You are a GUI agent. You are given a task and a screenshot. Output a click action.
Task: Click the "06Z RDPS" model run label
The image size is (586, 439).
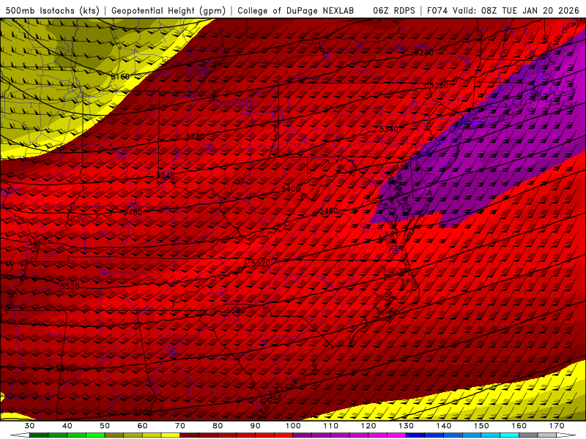coord(394,10)
